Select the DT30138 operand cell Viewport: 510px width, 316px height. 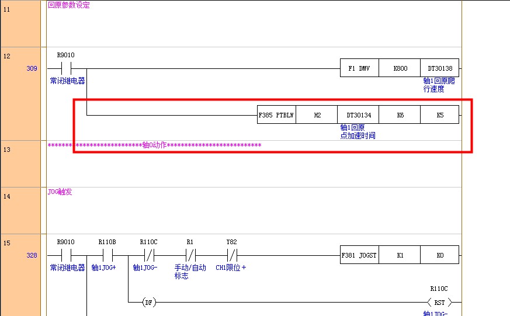[x=439, y=68]
